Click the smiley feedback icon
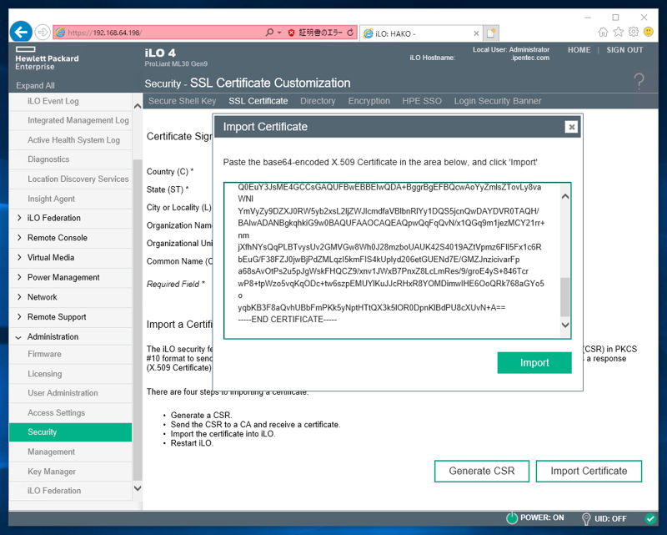667x535 pixels. [x=649, y=32]
